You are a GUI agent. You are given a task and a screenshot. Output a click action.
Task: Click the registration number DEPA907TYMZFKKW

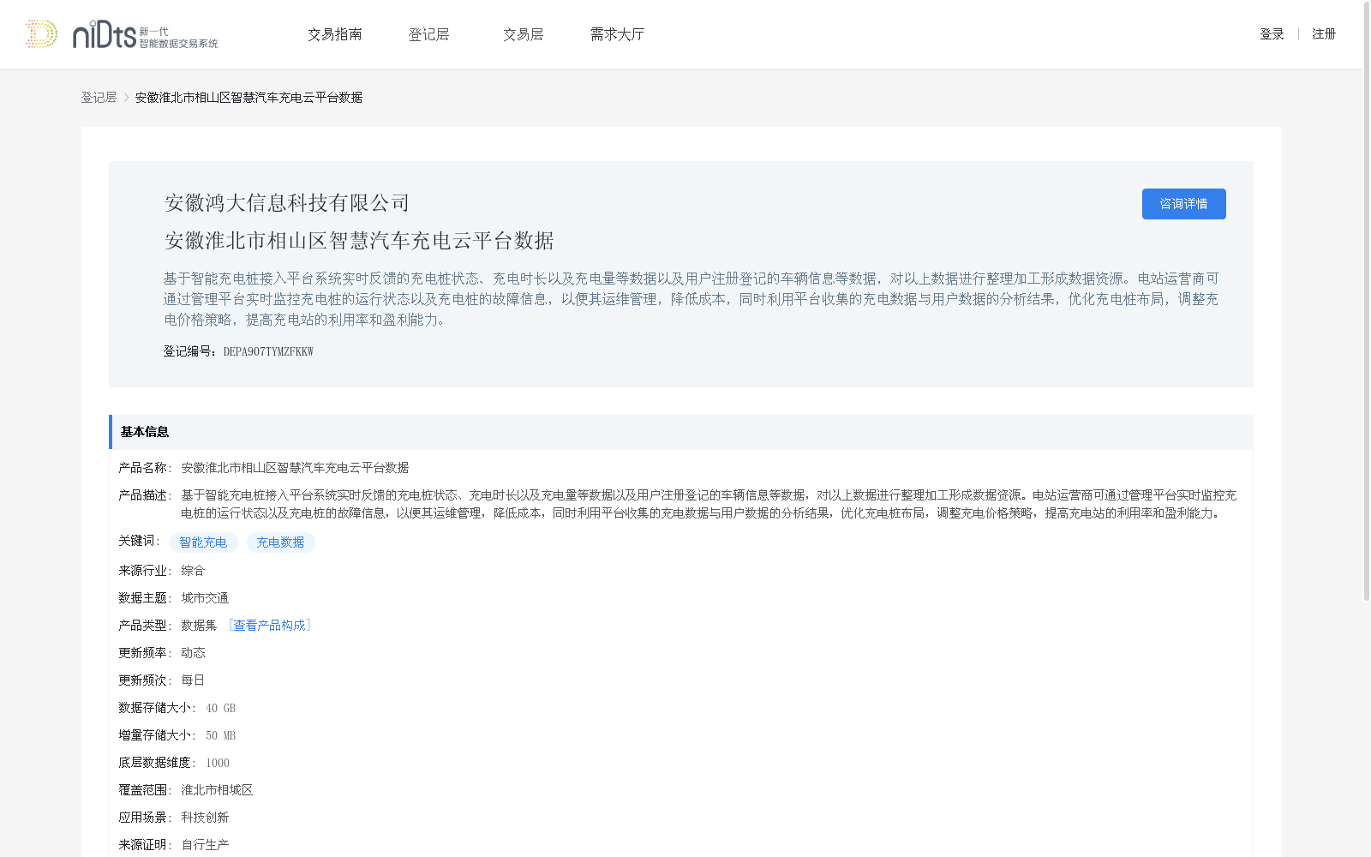pos(268,351)
